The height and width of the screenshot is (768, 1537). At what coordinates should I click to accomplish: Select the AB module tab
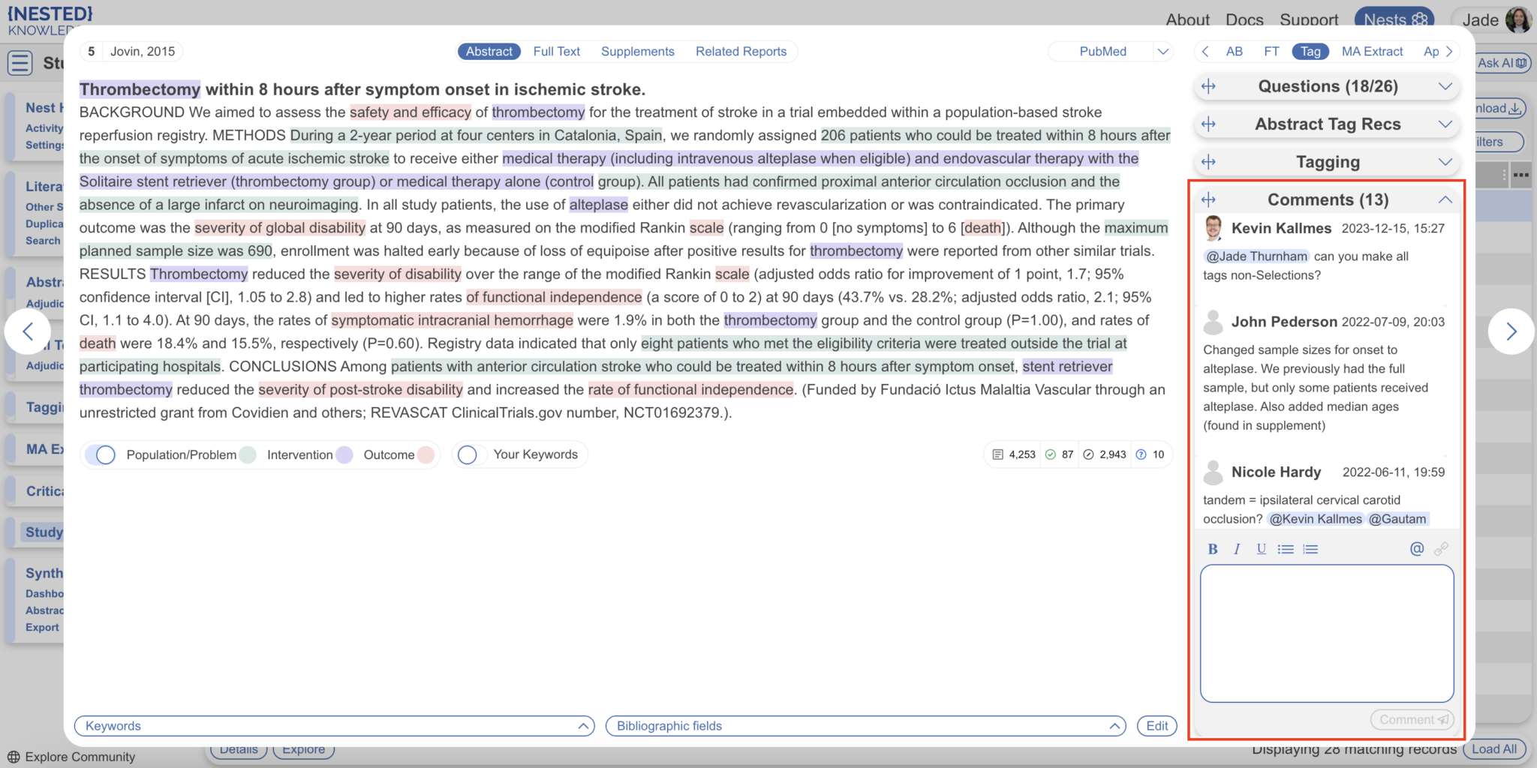pyautogui.click(x=1234, y=52)
